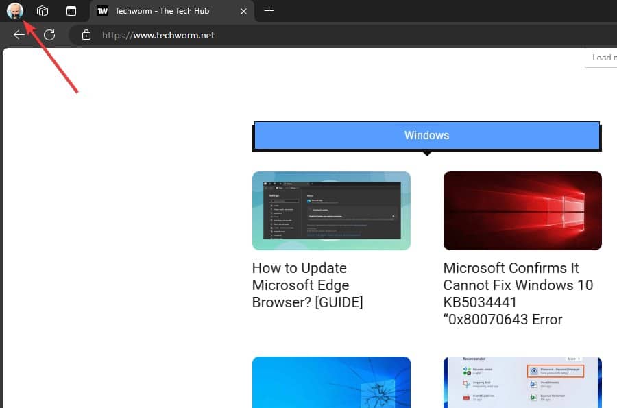Screen dimensions: 617x408
Task: Open the red Windows logo thumbnail
Action: pyautogui.click(x=522, y=211)
